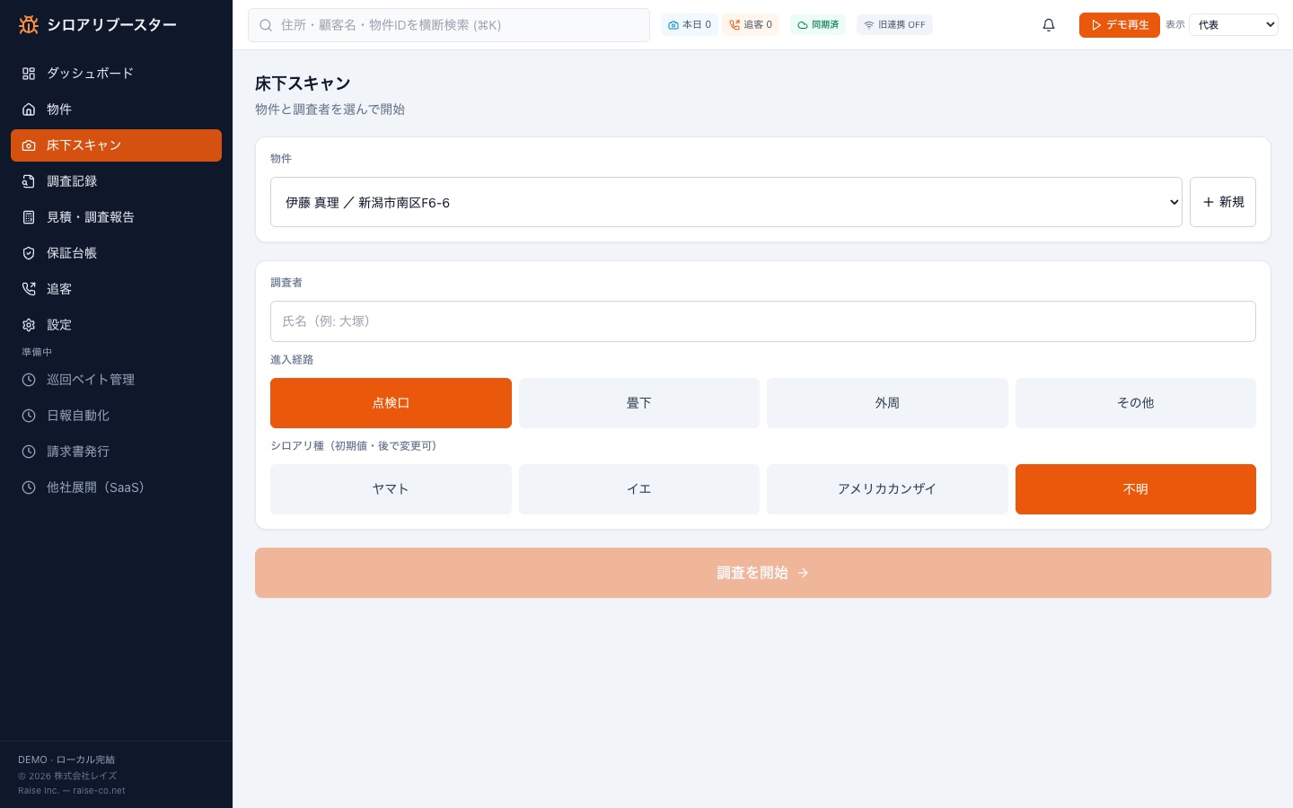Click the camera icon in 本日 0 badge

(673, 25)
